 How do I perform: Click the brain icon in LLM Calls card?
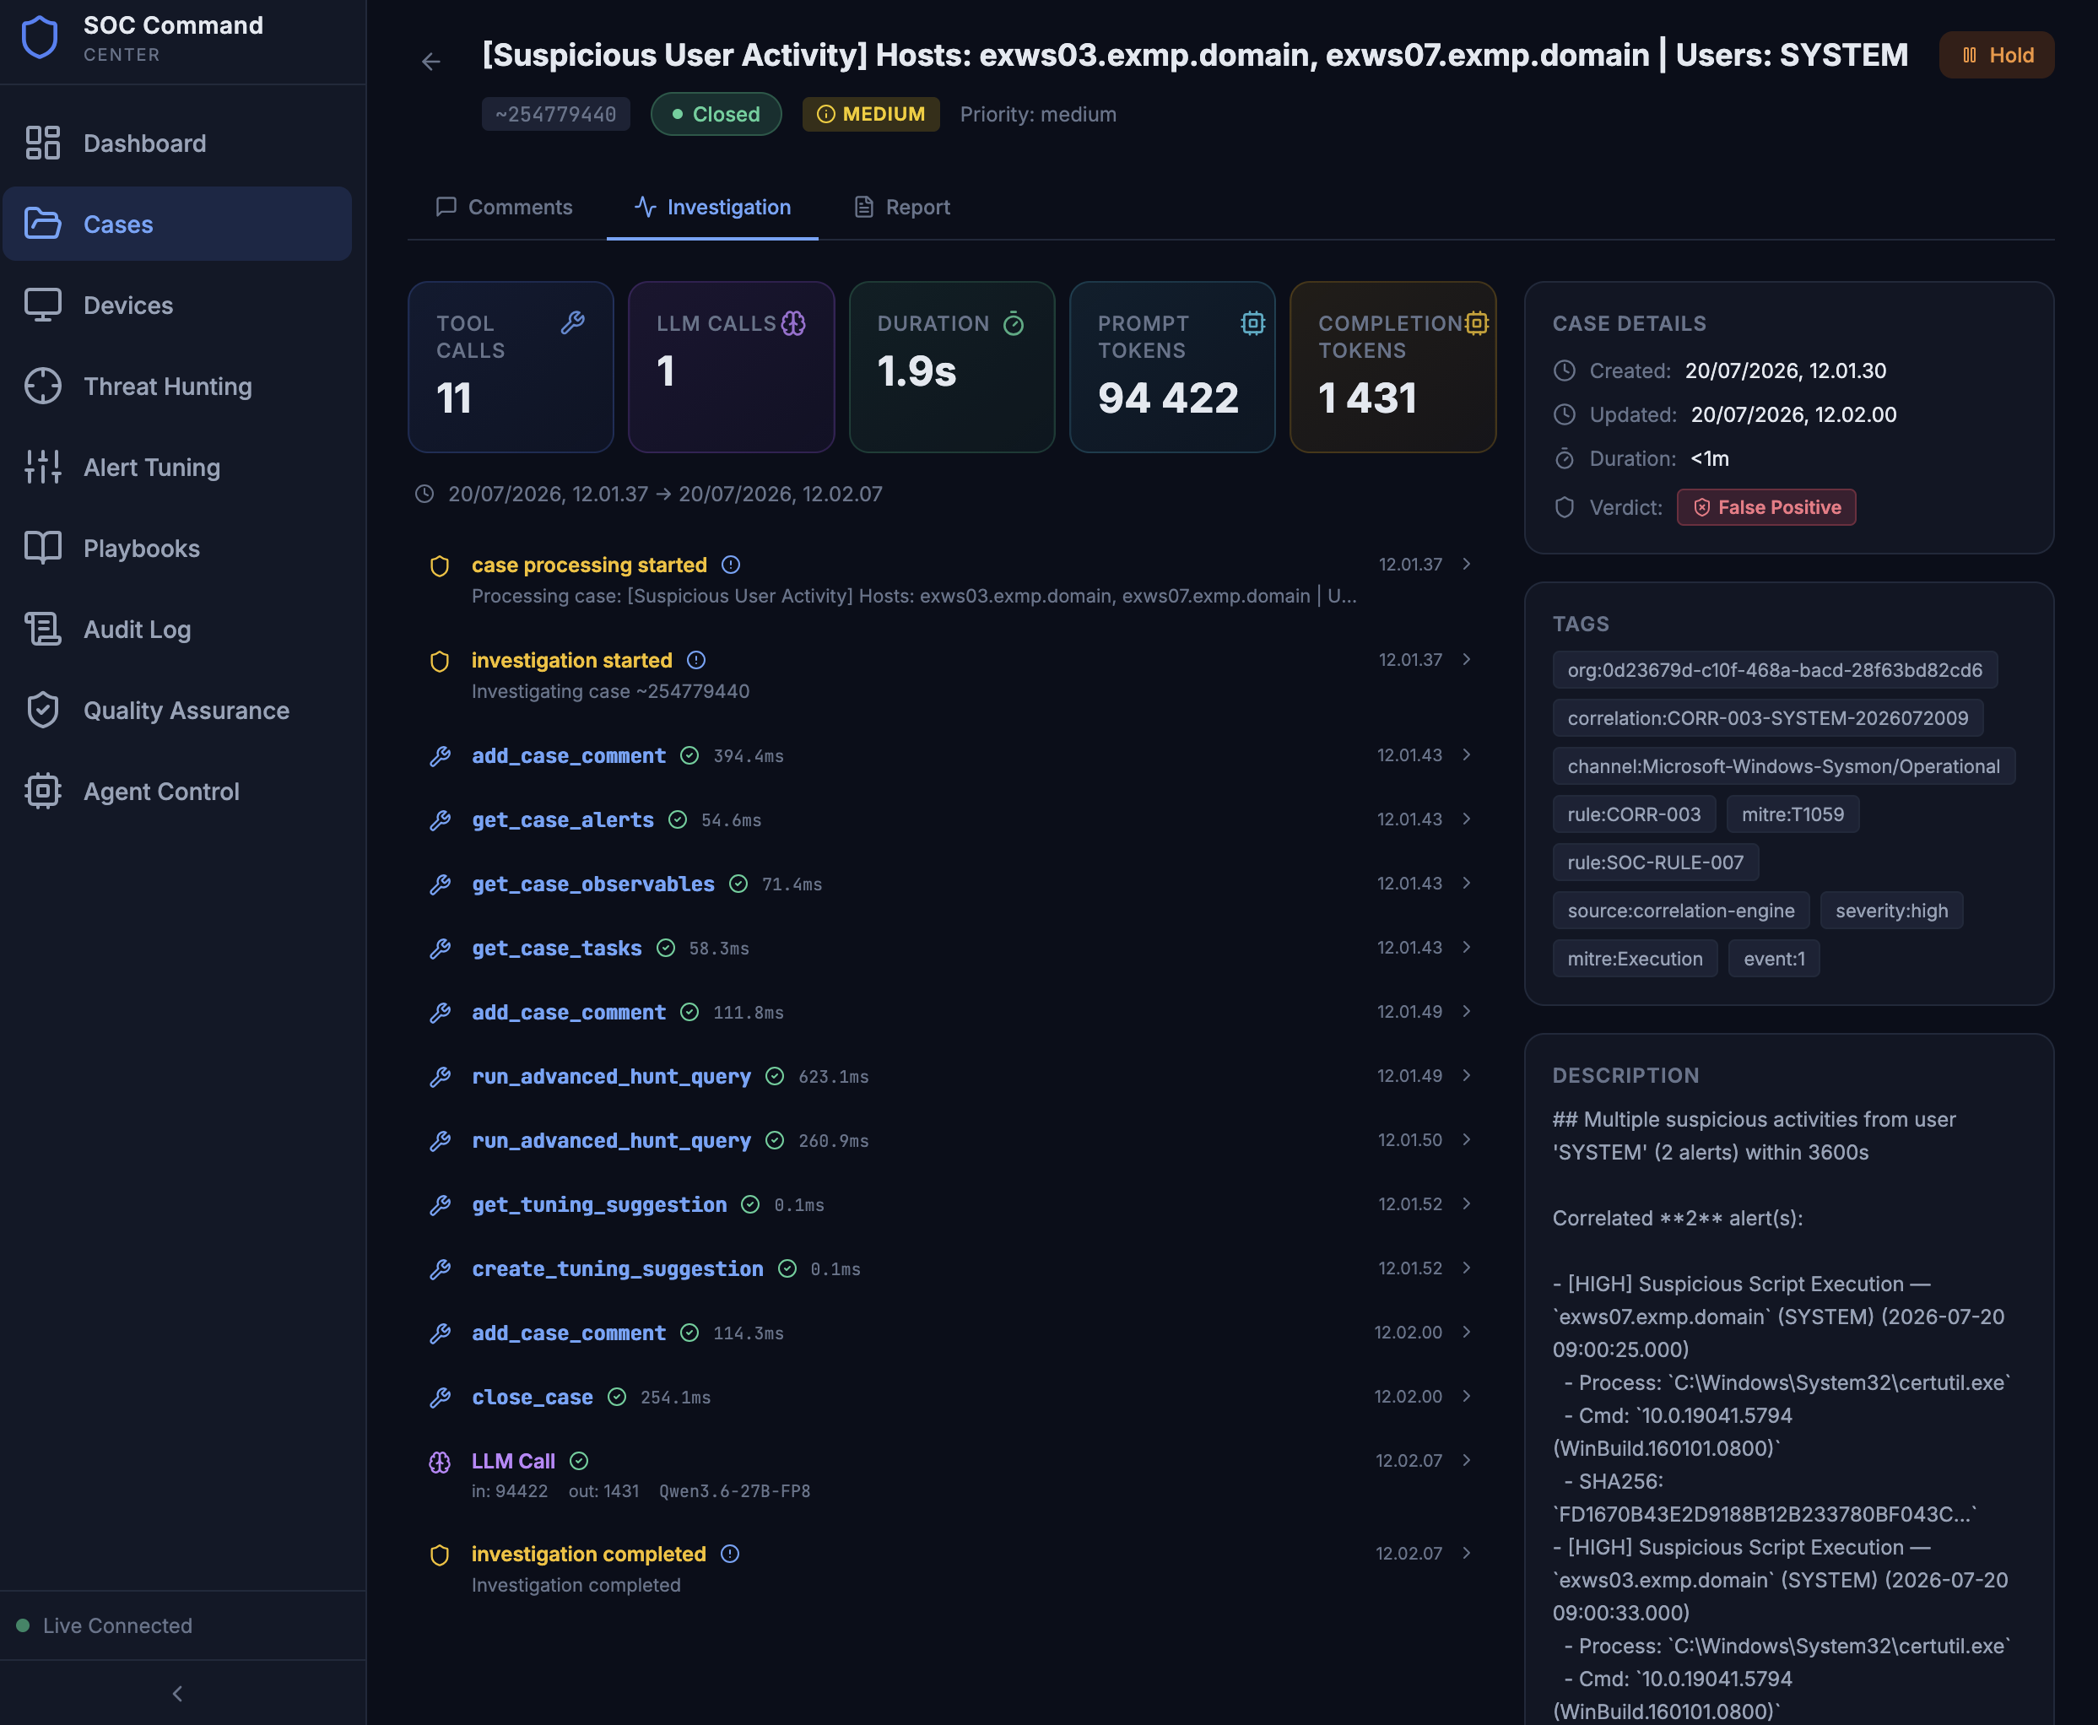point(792,323)
